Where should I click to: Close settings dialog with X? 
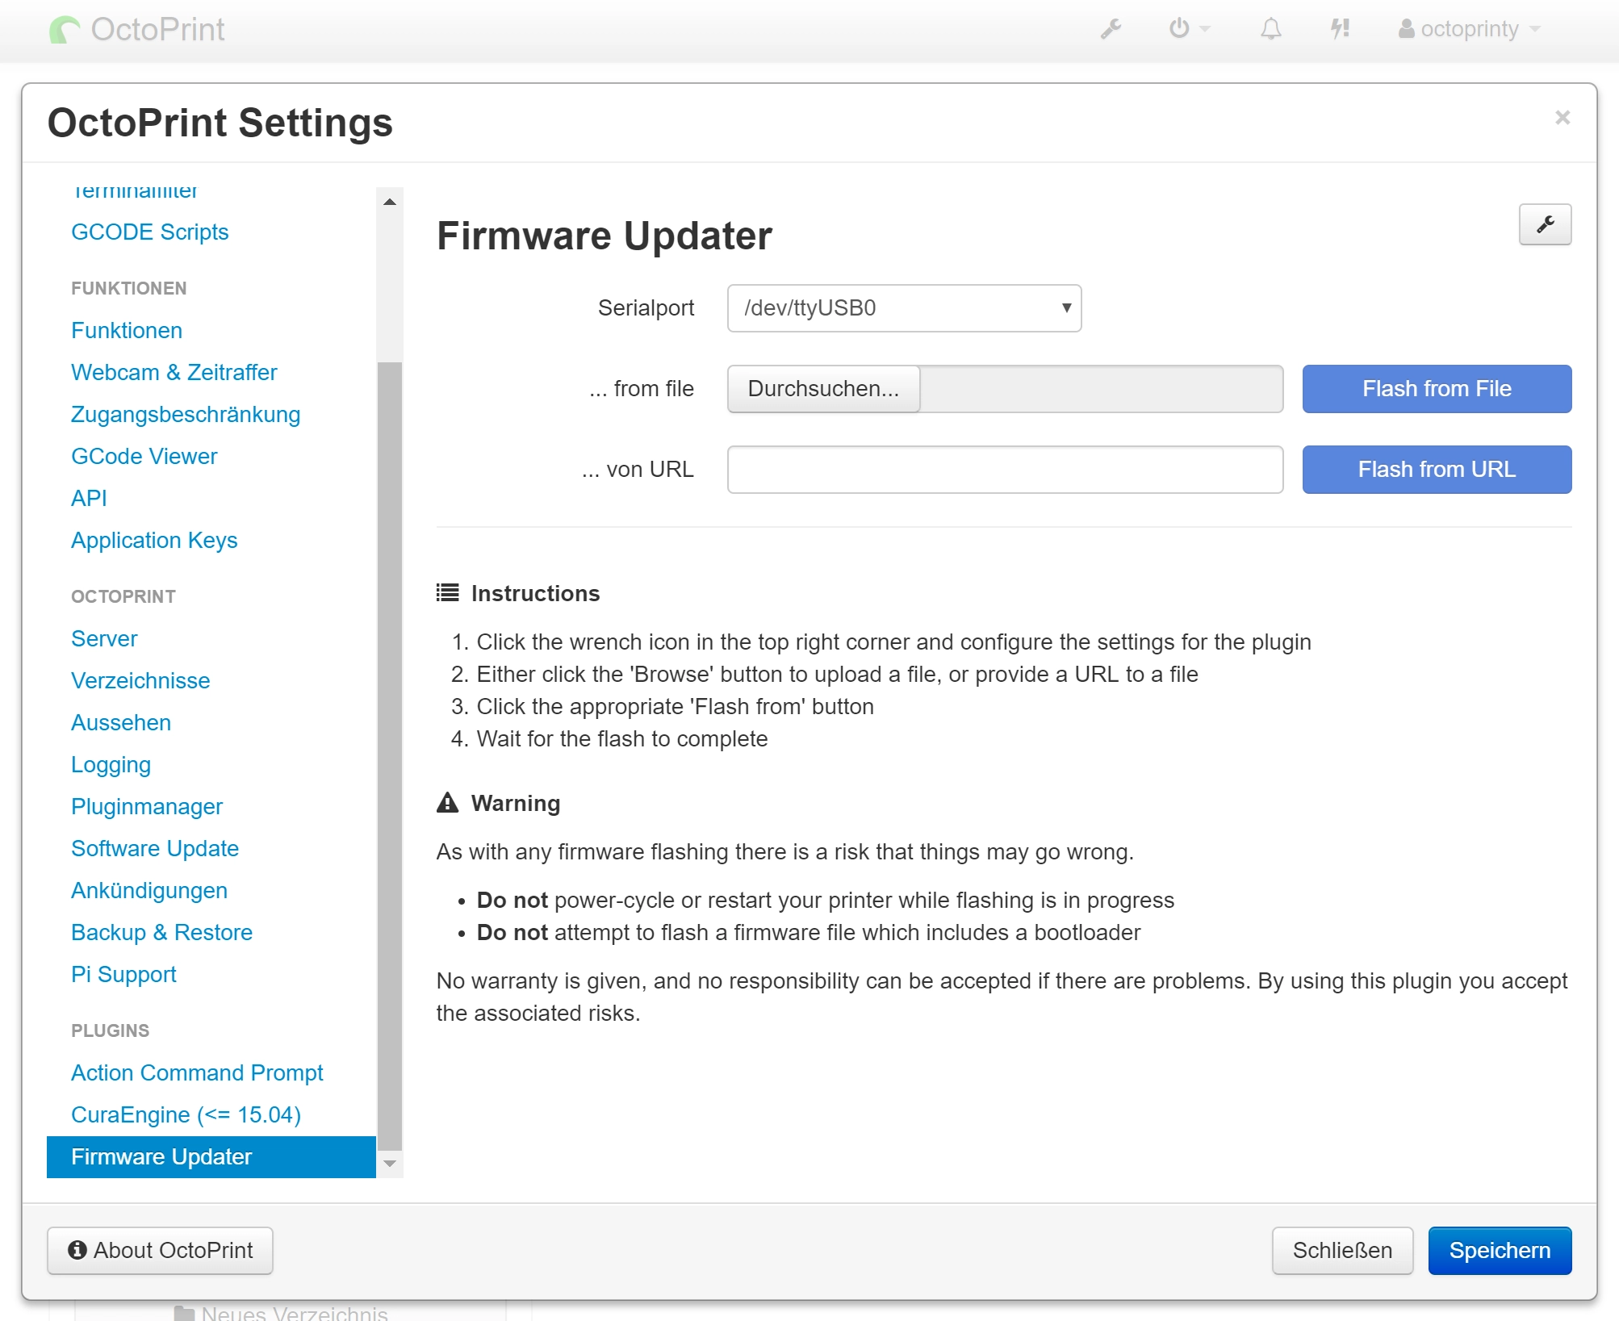[x=1563, y=118]
